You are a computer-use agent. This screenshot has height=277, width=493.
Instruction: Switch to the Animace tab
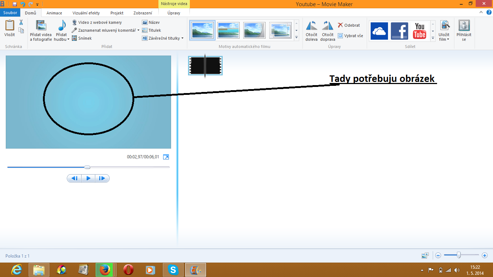coord(54,13)
